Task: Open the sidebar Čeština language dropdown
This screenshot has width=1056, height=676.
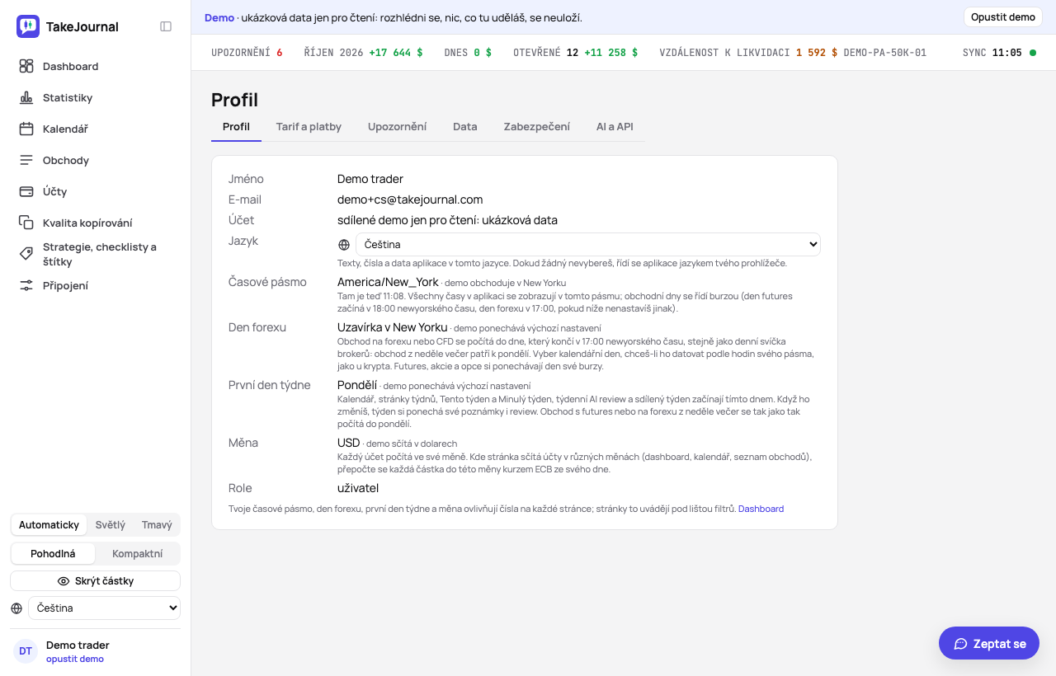Action: (104, 608)
